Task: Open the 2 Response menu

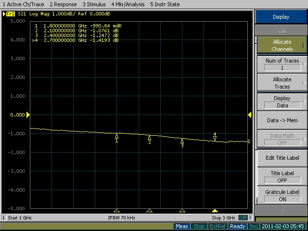Action: pos(63,4)
